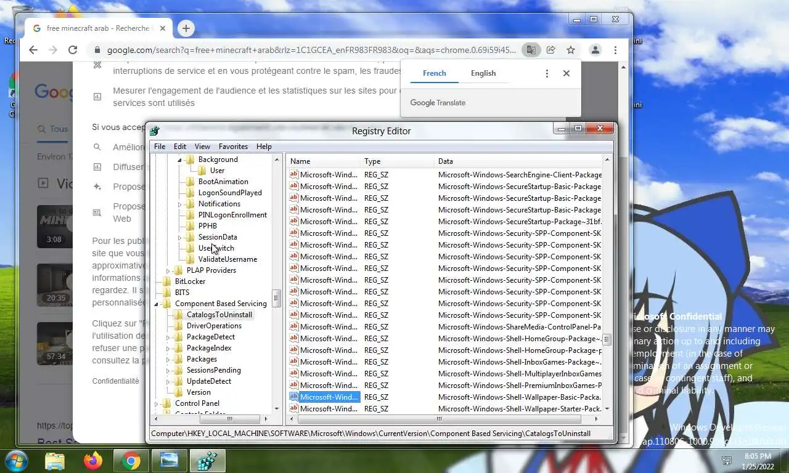Select the Shell-PremiumInboxGames value icon
Viewport: 789px width, 473px height.
[294, 386]
